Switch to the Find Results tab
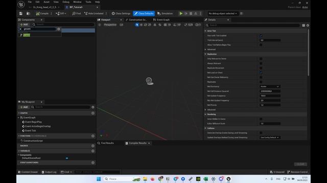This screenshot has width=327, height=183. click(x=106, y=143)
